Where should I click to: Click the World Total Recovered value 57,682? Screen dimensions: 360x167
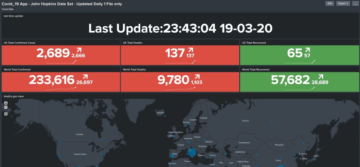290,80
